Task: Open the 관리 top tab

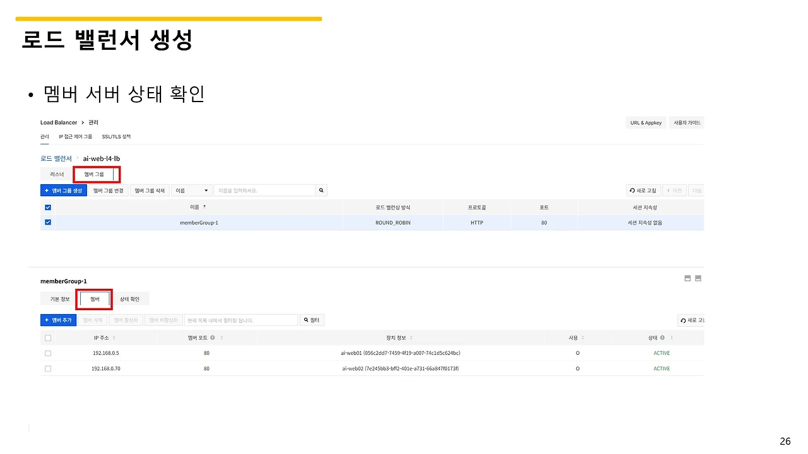Action: click(x=45, y=136)
